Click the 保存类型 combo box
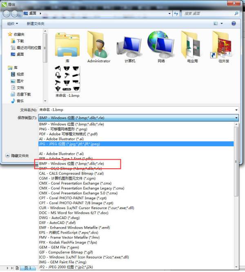 138,118
